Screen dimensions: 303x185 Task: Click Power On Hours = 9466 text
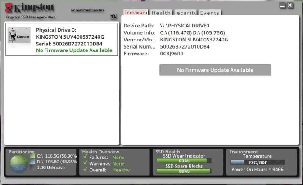(258, 169)
